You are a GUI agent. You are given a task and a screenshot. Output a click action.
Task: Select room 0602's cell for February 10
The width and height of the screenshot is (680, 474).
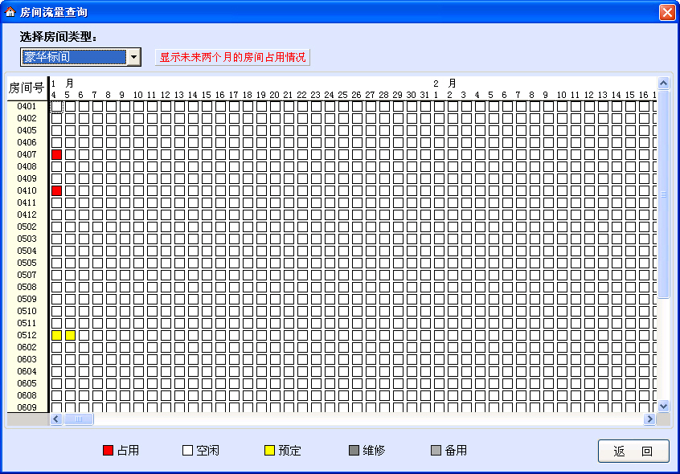click(x=562, y=348)
